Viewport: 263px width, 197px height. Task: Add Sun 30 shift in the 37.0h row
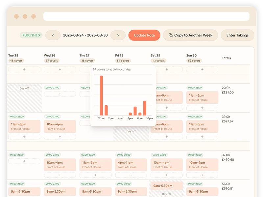point(202,175)
